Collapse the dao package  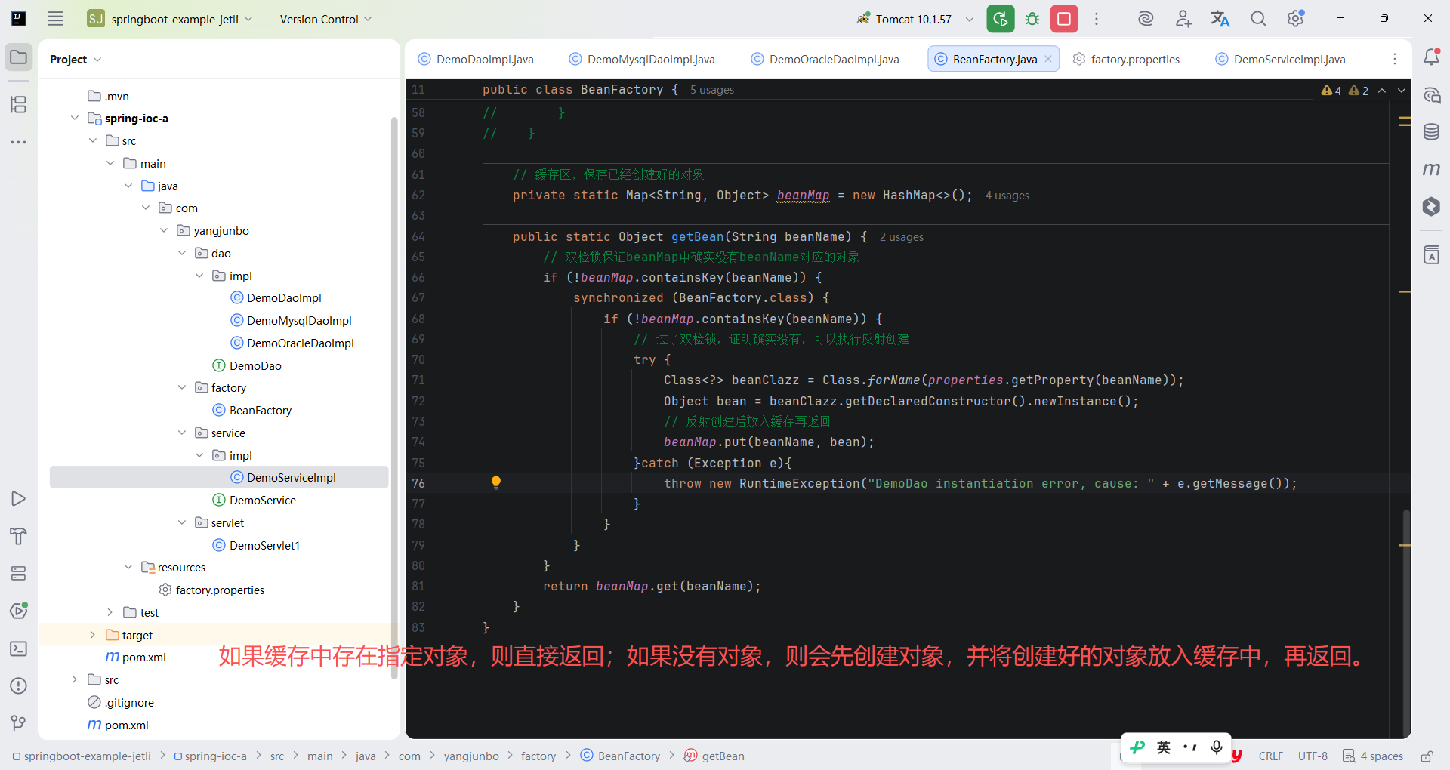pos(181,254)
